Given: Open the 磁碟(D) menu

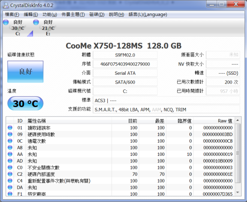Looking at the screenshot, I should point(97,15).
